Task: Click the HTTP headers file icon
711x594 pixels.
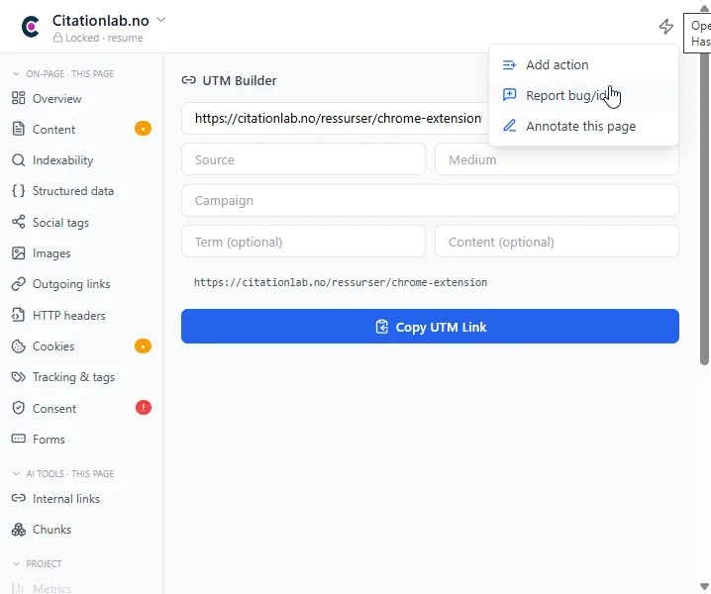Action: (x=18, y=315)
